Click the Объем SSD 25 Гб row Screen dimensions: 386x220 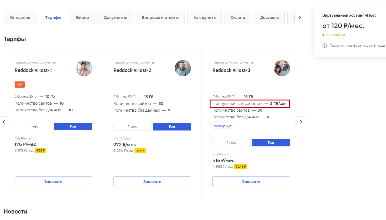[233, 97]
